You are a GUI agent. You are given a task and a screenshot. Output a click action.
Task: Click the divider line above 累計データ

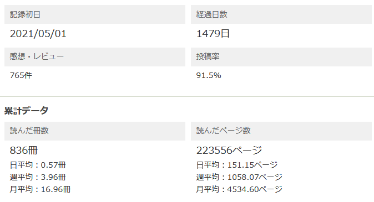coord(187,97)
